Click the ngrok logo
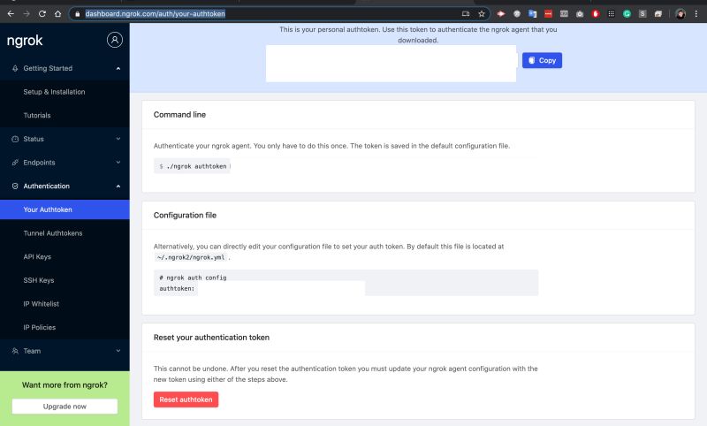Screen dimensions: 707x426 [25, 41]
